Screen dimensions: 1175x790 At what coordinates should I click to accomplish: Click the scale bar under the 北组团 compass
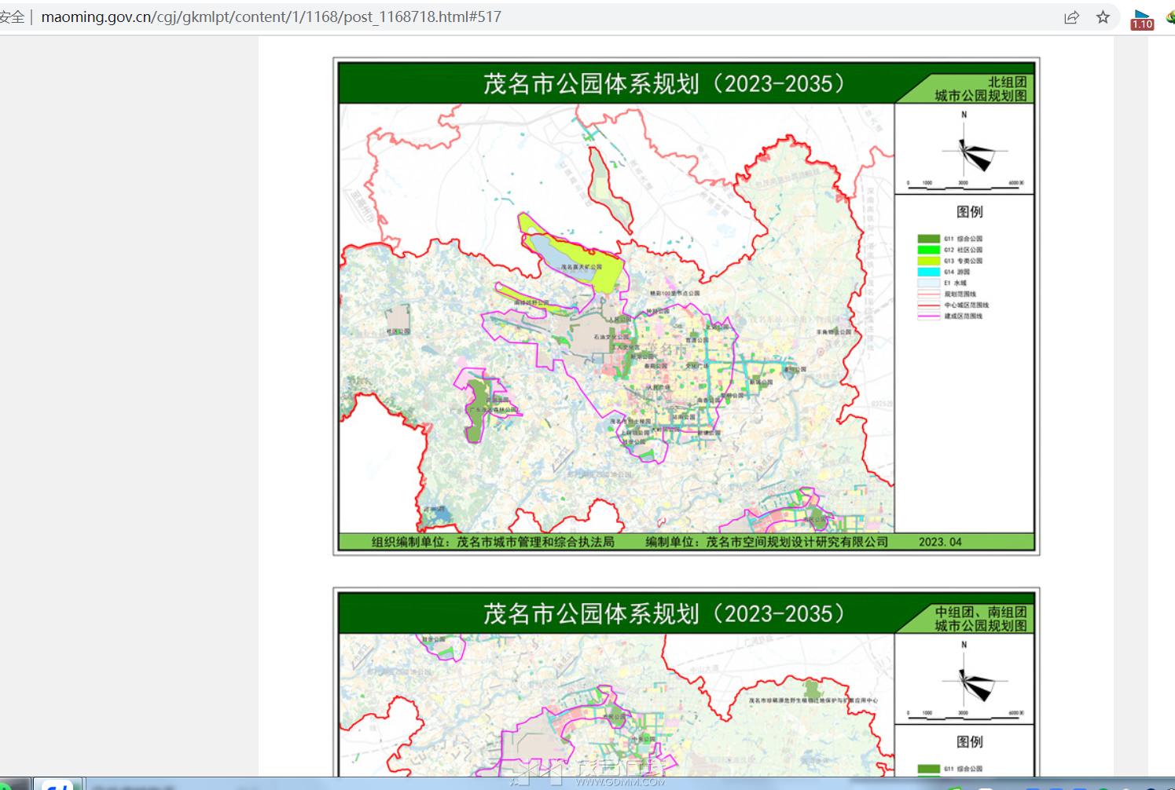point(965,185)
